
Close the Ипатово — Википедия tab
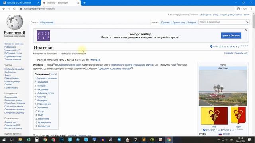pyautogui.click(x=78, y=3)
